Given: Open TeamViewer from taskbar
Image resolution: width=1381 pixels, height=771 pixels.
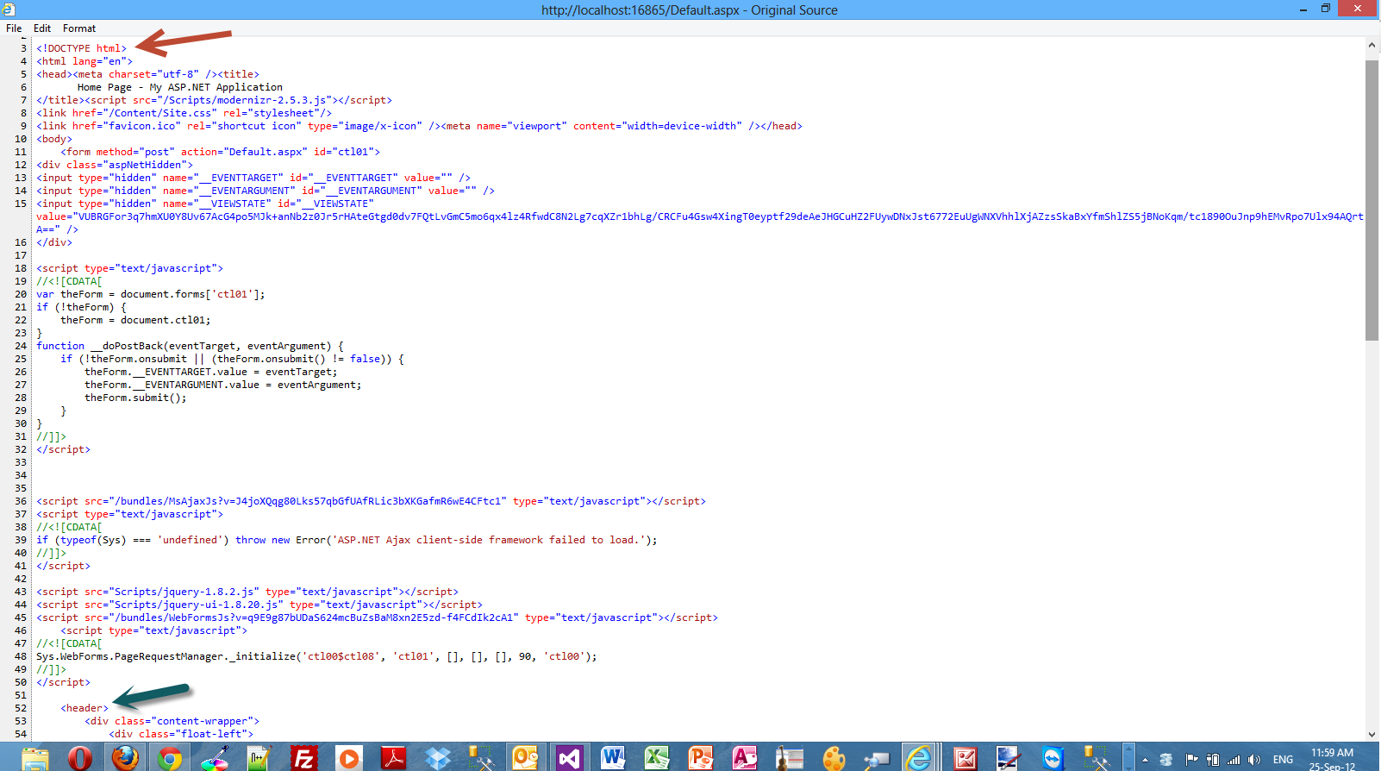Looking at the screenshot, I should [1053, 758].
